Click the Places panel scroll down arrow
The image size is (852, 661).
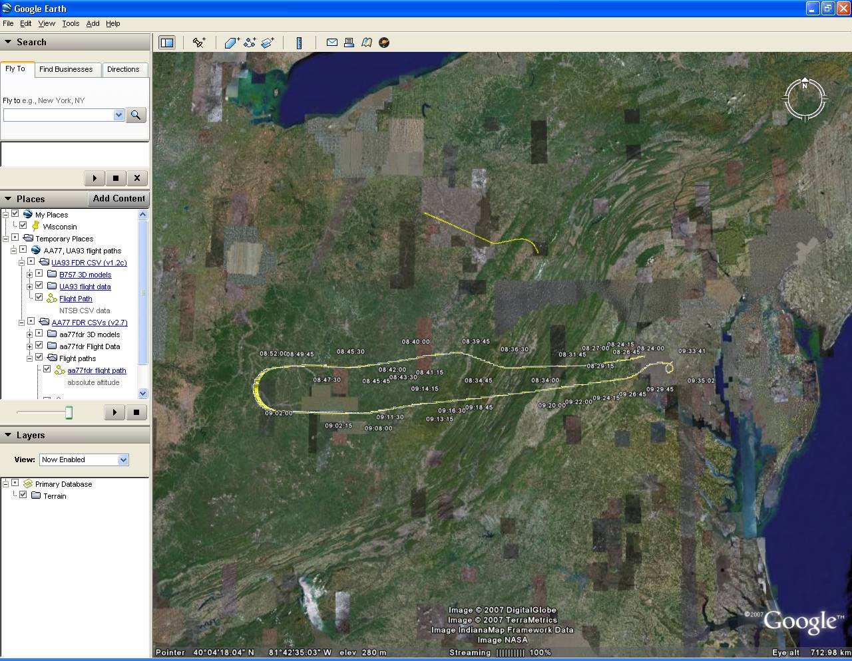142,394
